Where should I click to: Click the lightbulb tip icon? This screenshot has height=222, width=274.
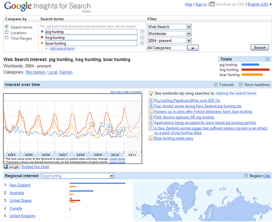click(151, 93)
